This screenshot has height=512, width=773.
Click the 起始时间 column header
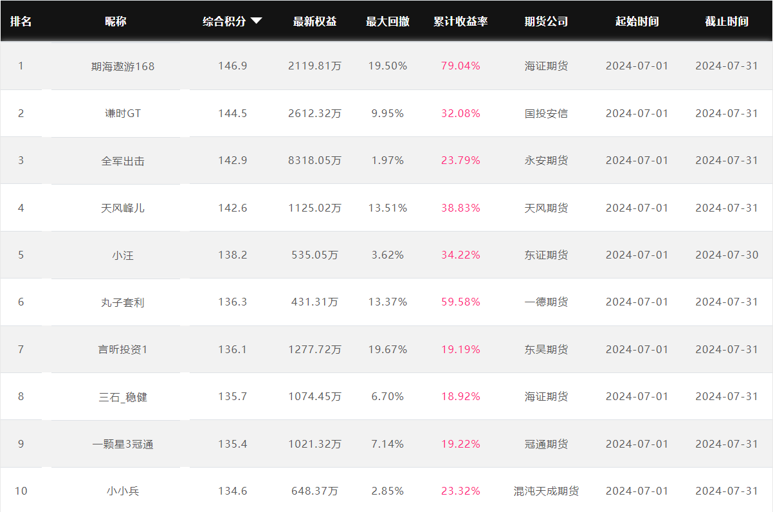point(637,21)
